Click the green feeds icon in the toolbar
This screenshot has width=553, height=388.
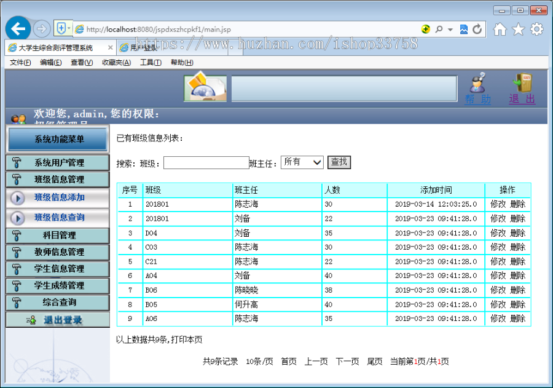coord(426,28)
